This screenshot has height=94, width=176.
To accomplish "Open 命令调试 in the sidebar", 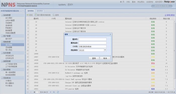I will [9, 18].
